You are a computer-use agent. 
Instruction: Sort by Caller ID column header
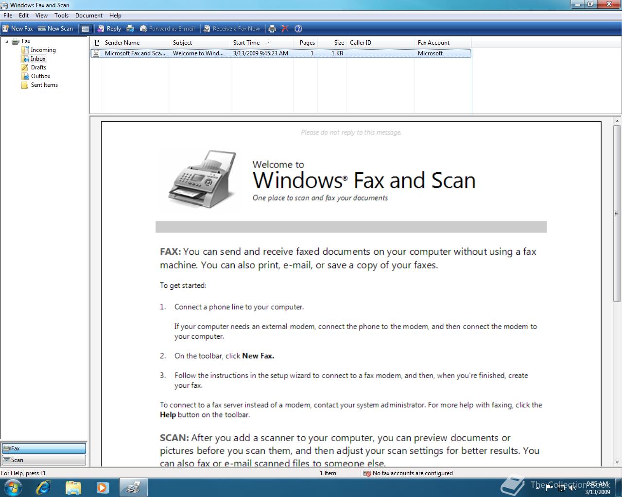pyautogui.click(x=380, y=43)
